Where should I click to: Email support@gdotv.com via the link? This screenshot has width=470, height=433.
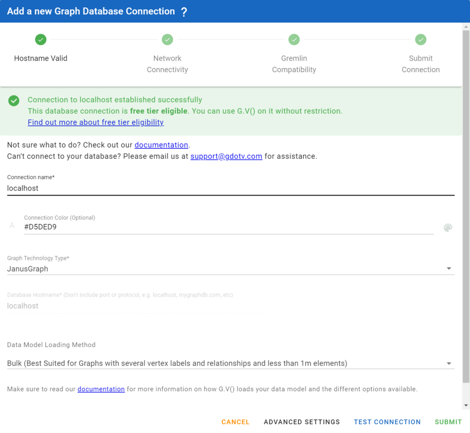click(226, 156)
